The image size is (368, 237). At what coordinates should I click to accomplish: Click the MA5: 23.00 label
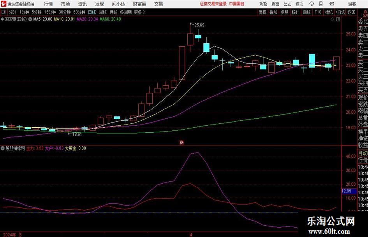click(x=43, y=19)
